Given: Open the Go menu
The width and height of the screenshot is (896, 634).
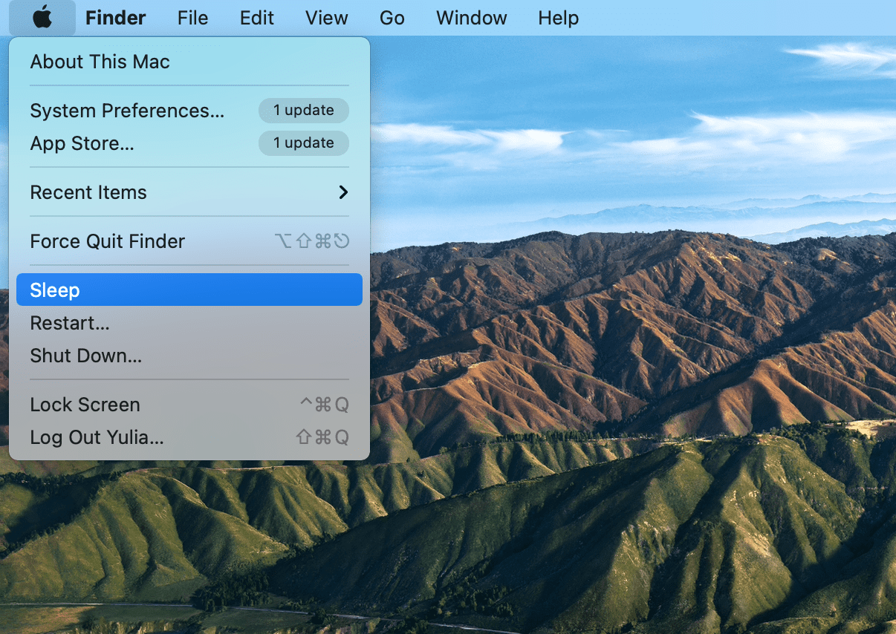Looking at the screenshot, I should click(x=392, y=17).
